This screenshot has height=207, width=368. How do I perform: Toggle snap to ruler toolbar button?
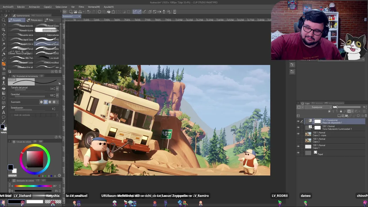pyautogui.click(x=135, y=12)
